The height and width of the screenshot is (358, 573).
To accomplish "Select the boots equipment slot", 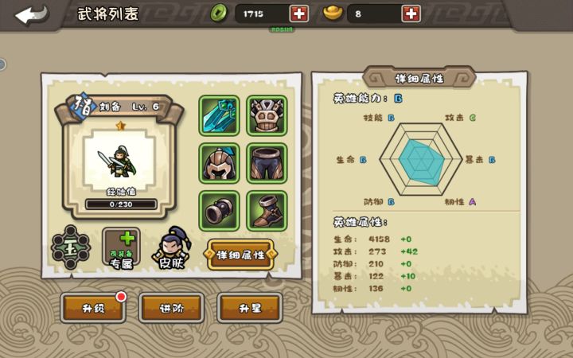I will coord(267,211).
